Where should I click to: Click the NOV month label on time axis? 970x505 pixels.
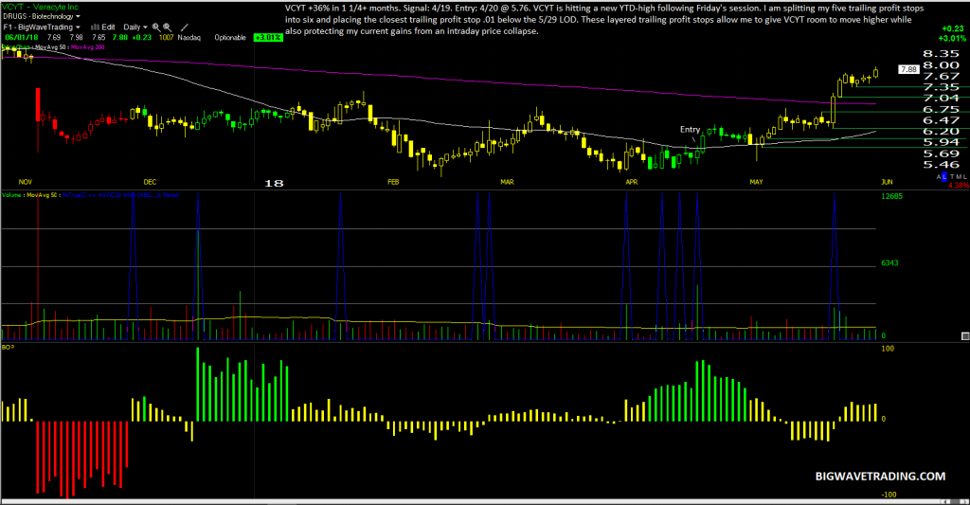click(x=26, y=182)
